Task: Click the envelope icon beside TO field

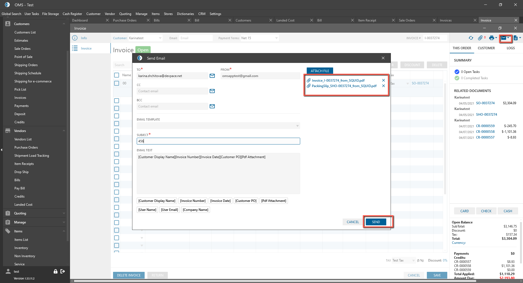Action: tap(212, 76)
